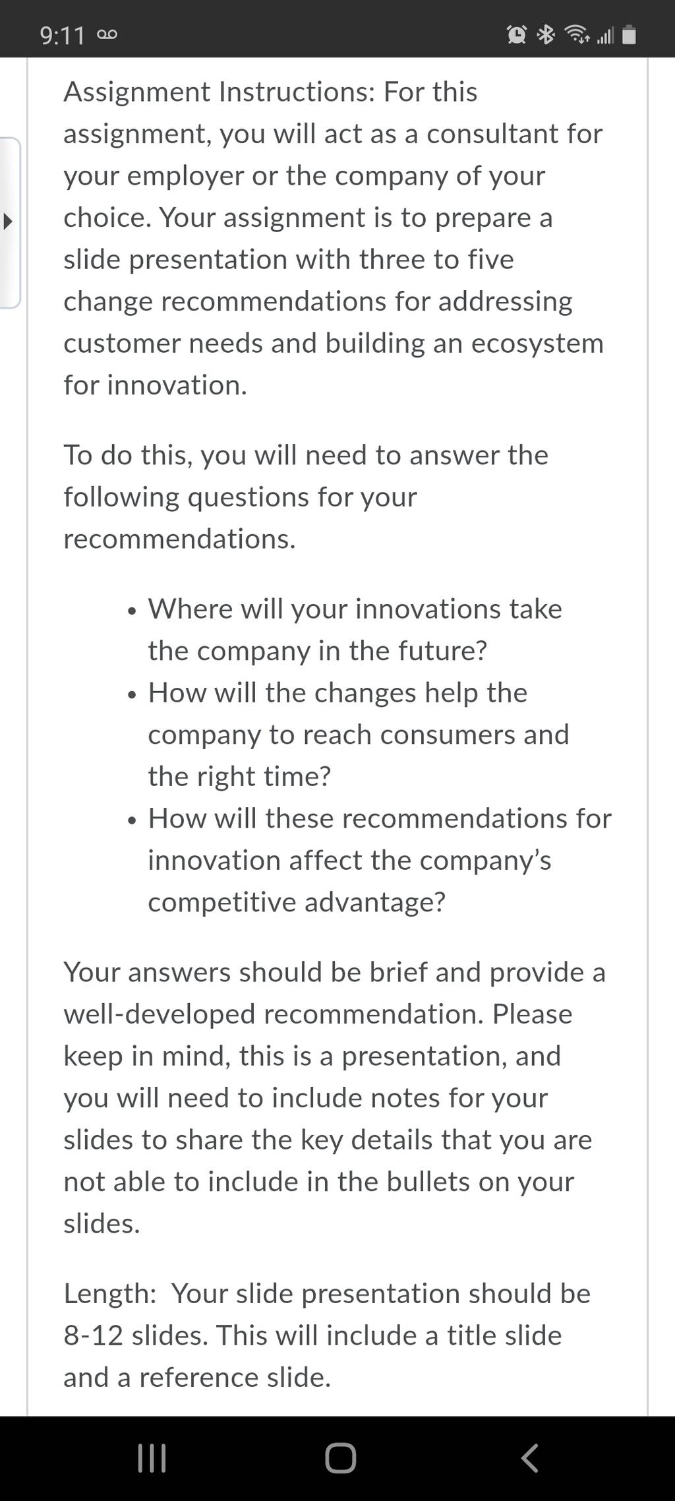Image resolution: width=675 pixels, height=1501 pixels.
Task: Tap the 'To do this, you will need' paragraph
Action: click(306, 497)
